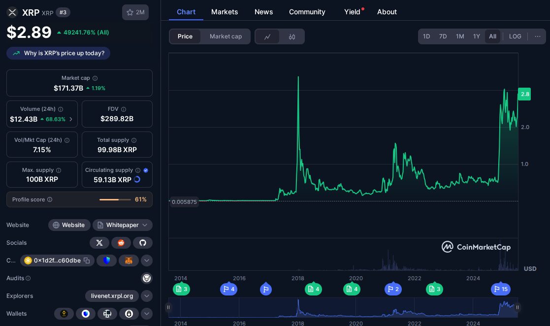Open the audit provider badge icon
This screenshot has height=326, width=550.
[147, 278]
